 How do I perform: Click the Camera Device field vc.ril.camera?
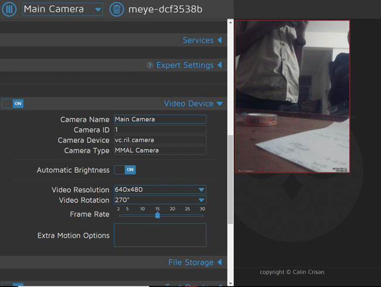160,140
